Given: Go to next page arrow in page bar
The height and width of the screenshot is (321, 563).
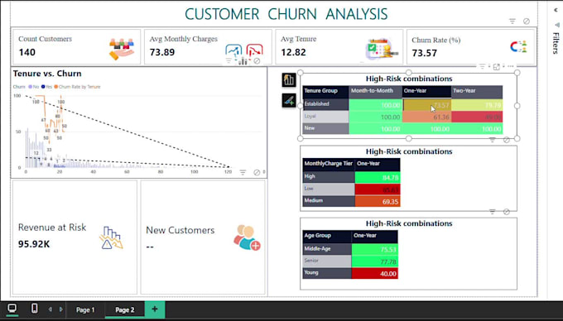Looking at the screenshot, I should 61,309.
